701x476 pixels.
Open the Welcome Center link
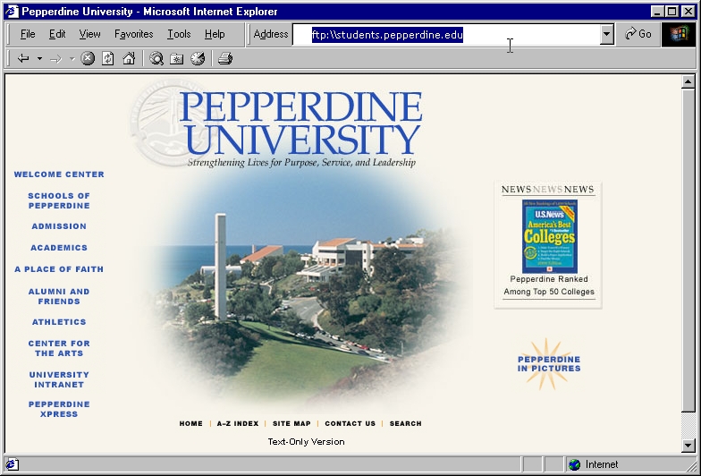[x=59, y=174]
